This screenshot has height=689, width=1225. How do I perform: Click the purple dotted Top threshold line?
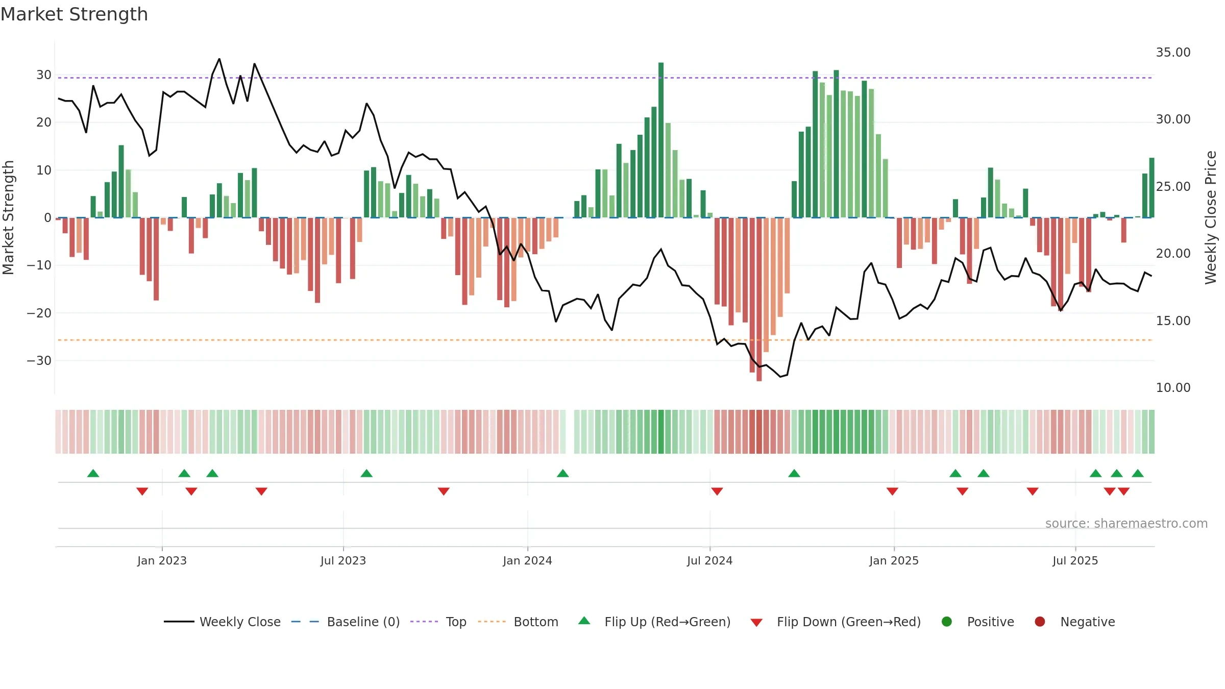click(605, 78)
